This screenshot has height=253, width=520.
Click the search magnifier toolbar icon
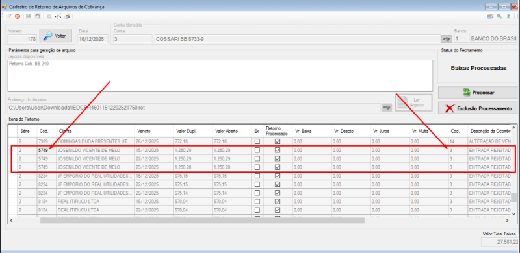[49, 16]
